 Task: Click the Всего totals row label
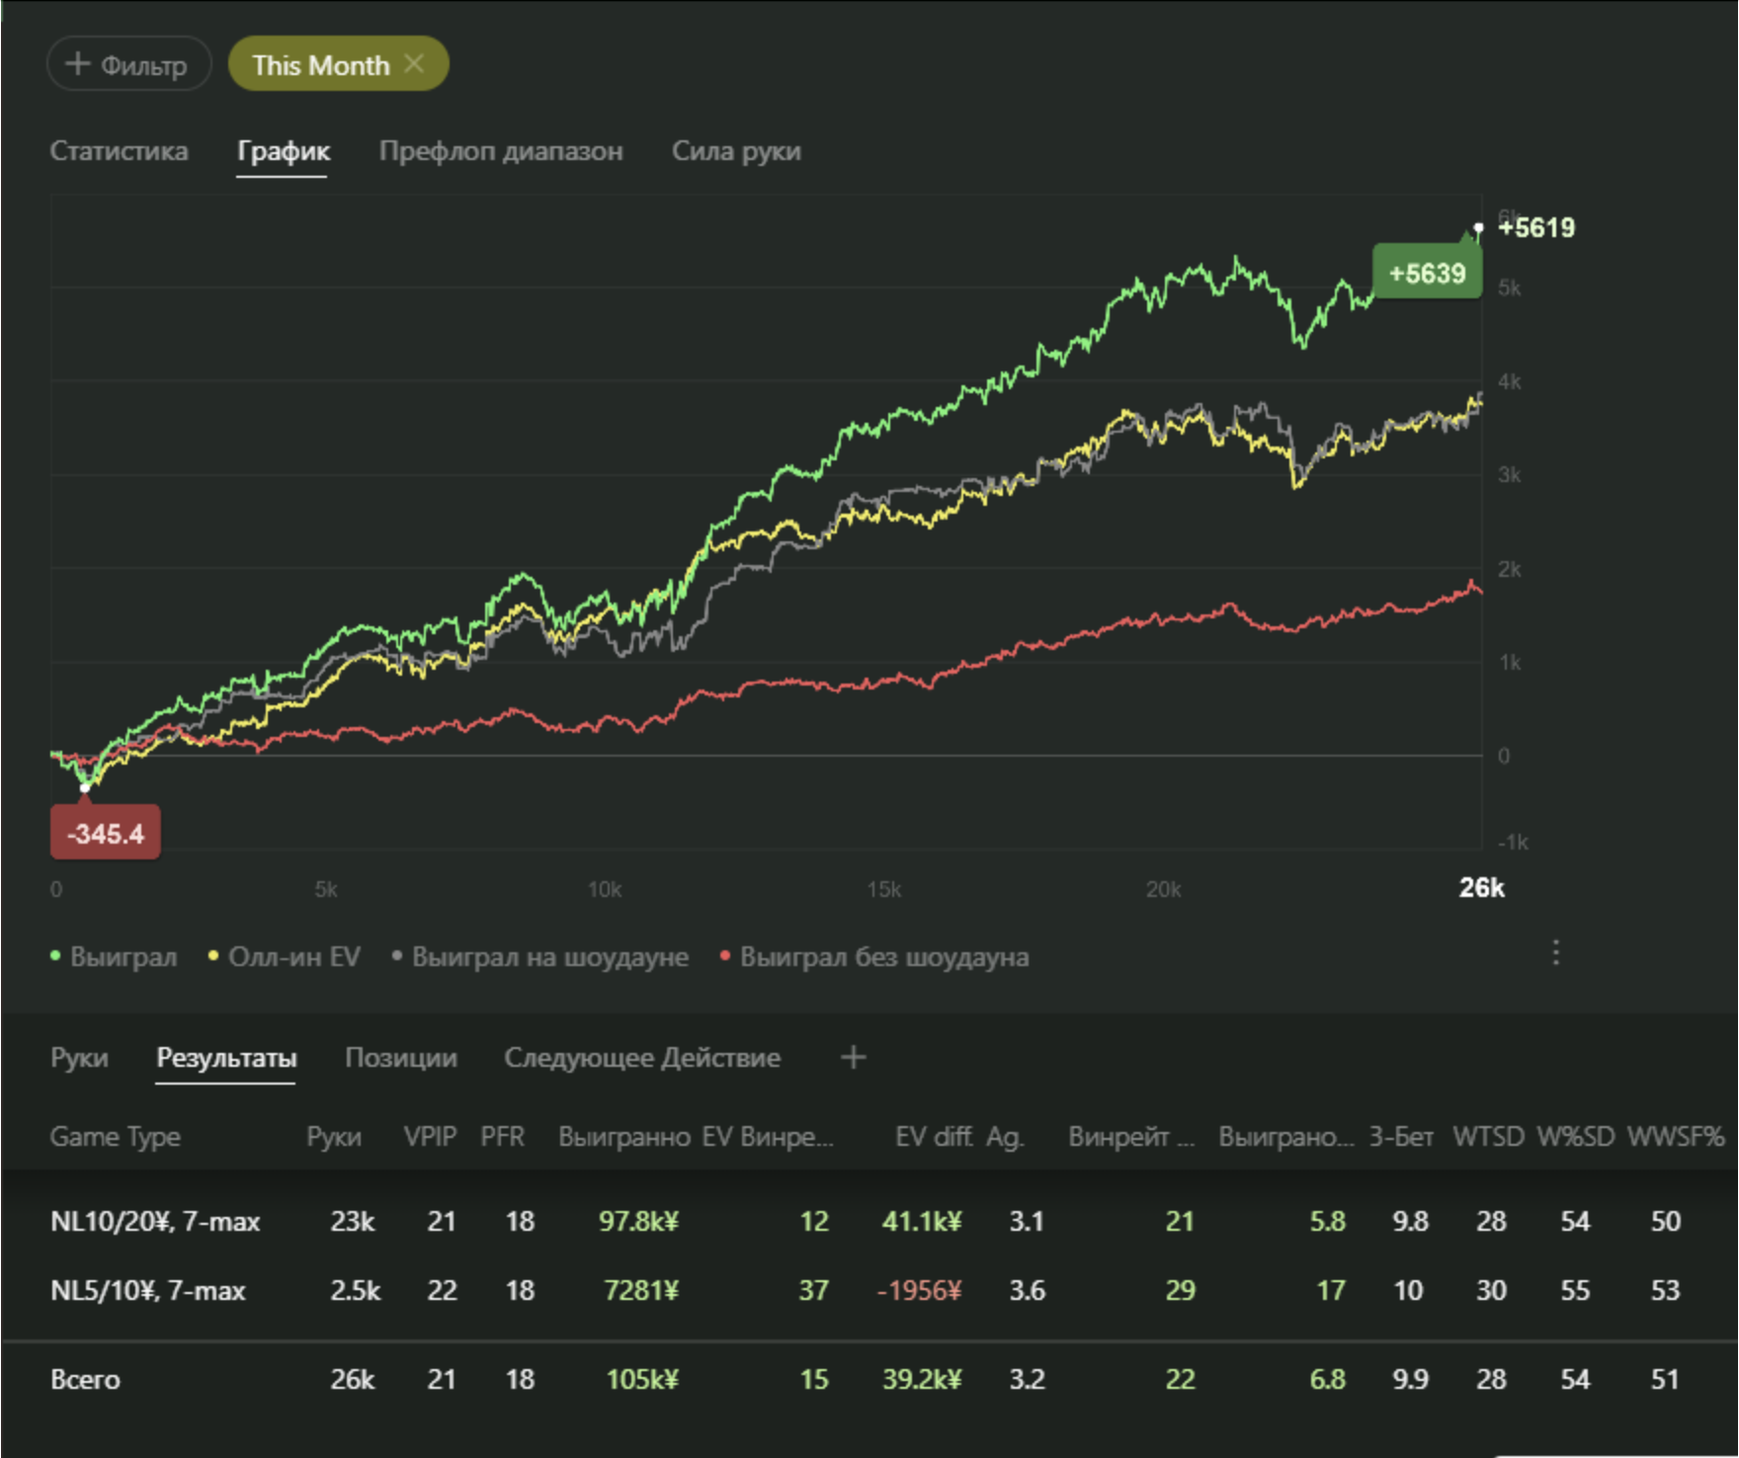85,1380
